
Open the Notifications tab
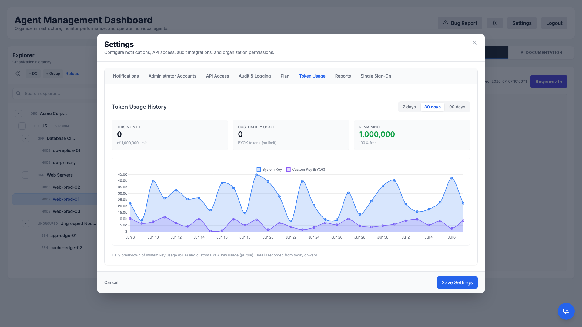[126, 76]
